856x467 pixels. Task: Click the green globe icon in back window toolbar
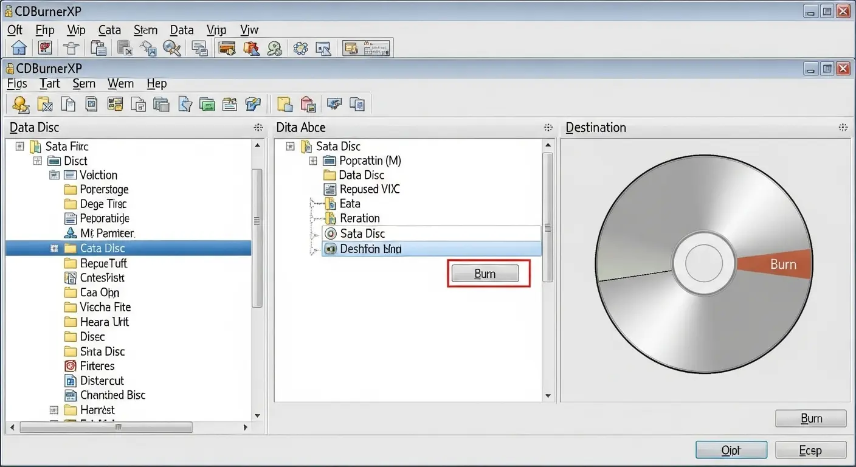click(x=275, y=48)
